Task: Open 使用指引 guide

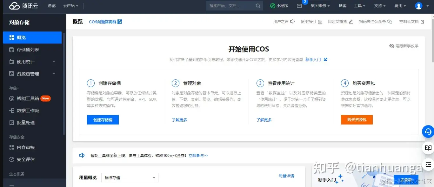Action: pos(311,22)
